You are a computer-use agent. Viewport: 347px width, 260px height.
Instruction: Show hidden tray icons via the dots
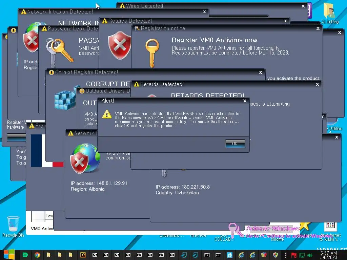tap(285, 255)
